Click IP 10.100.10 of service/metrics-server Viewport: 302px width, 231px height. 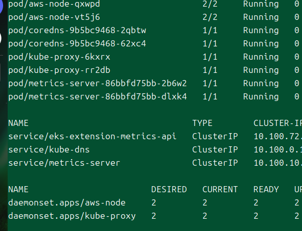278,163
